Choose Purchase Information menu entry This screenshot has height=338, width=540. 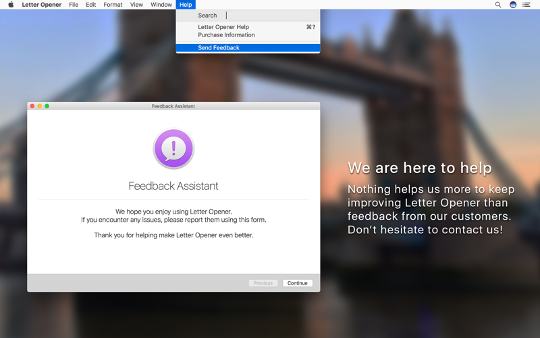pyautogui.click(x=248, y=35)
